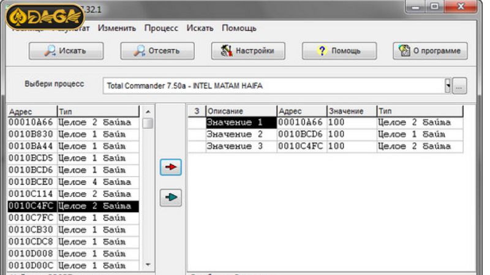The height and width of the screenshot is (275, 490).
Task: Click the address list scrollbar thumb
Action: tap(148, 123)
